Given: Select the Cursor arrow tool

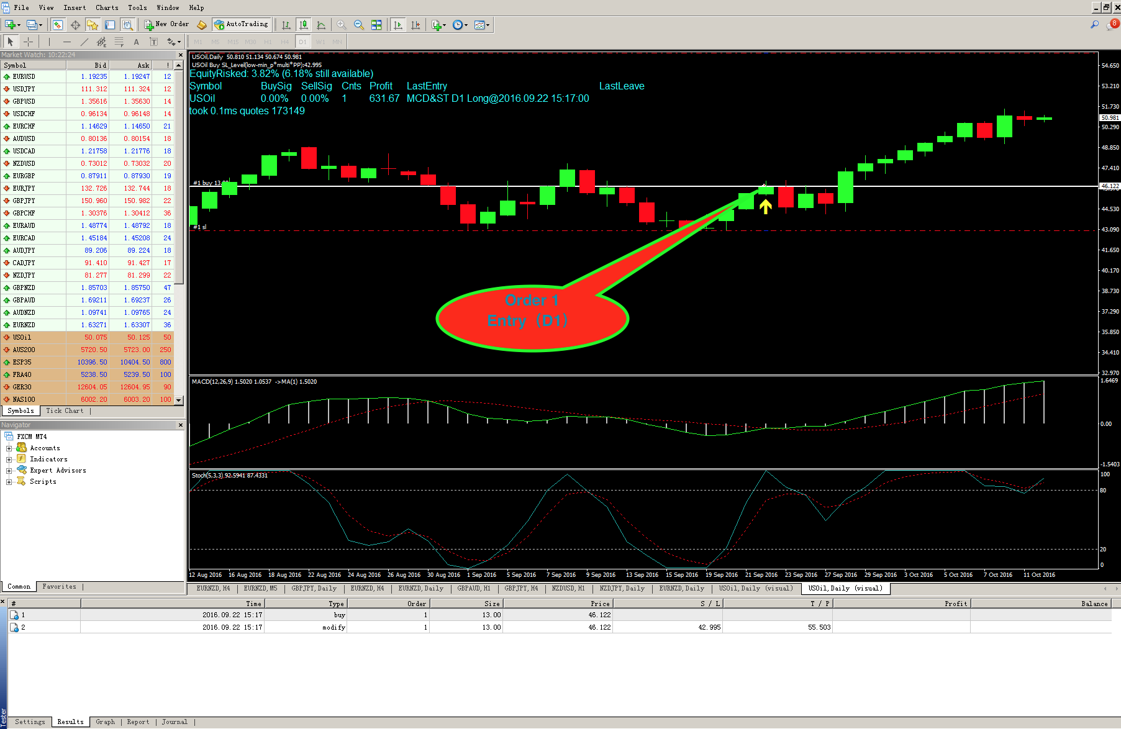Looking at the screenshot, I should 11,42.
